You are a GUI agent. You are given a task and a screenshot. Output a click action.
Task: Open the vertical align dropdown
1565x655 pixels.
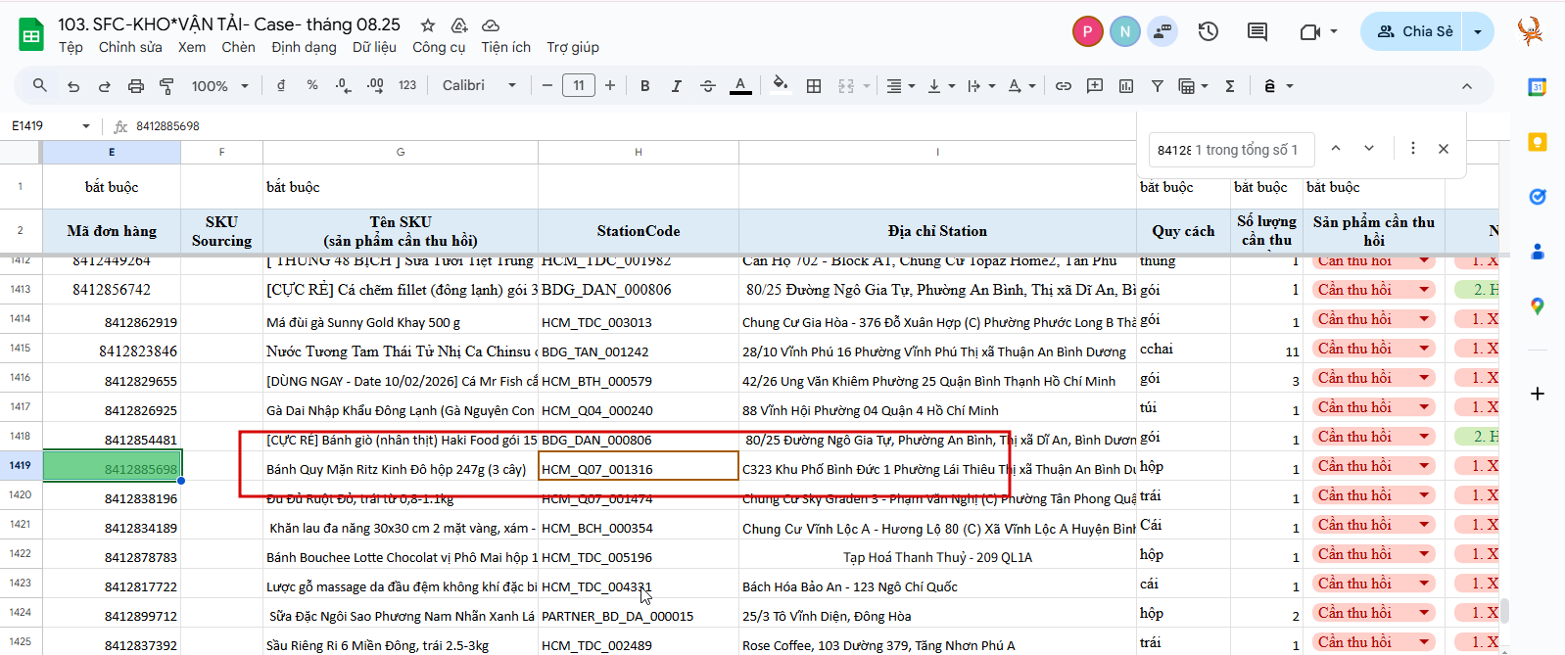940,86
